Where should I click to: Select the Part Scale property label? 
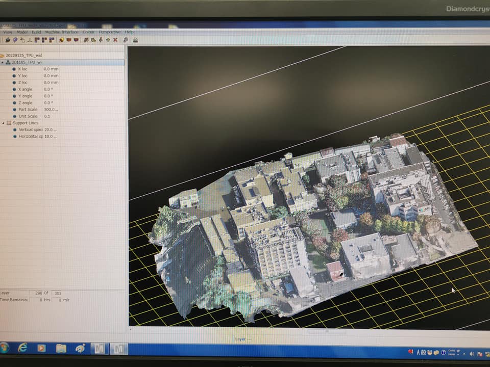point(28,110)
